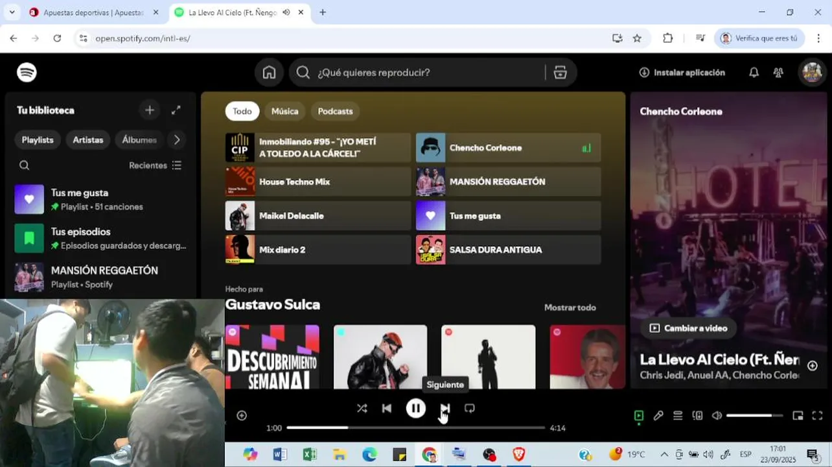Click 'Mostrar todo' link
Screen dimensions: 832x467
(x=570, y=307)
